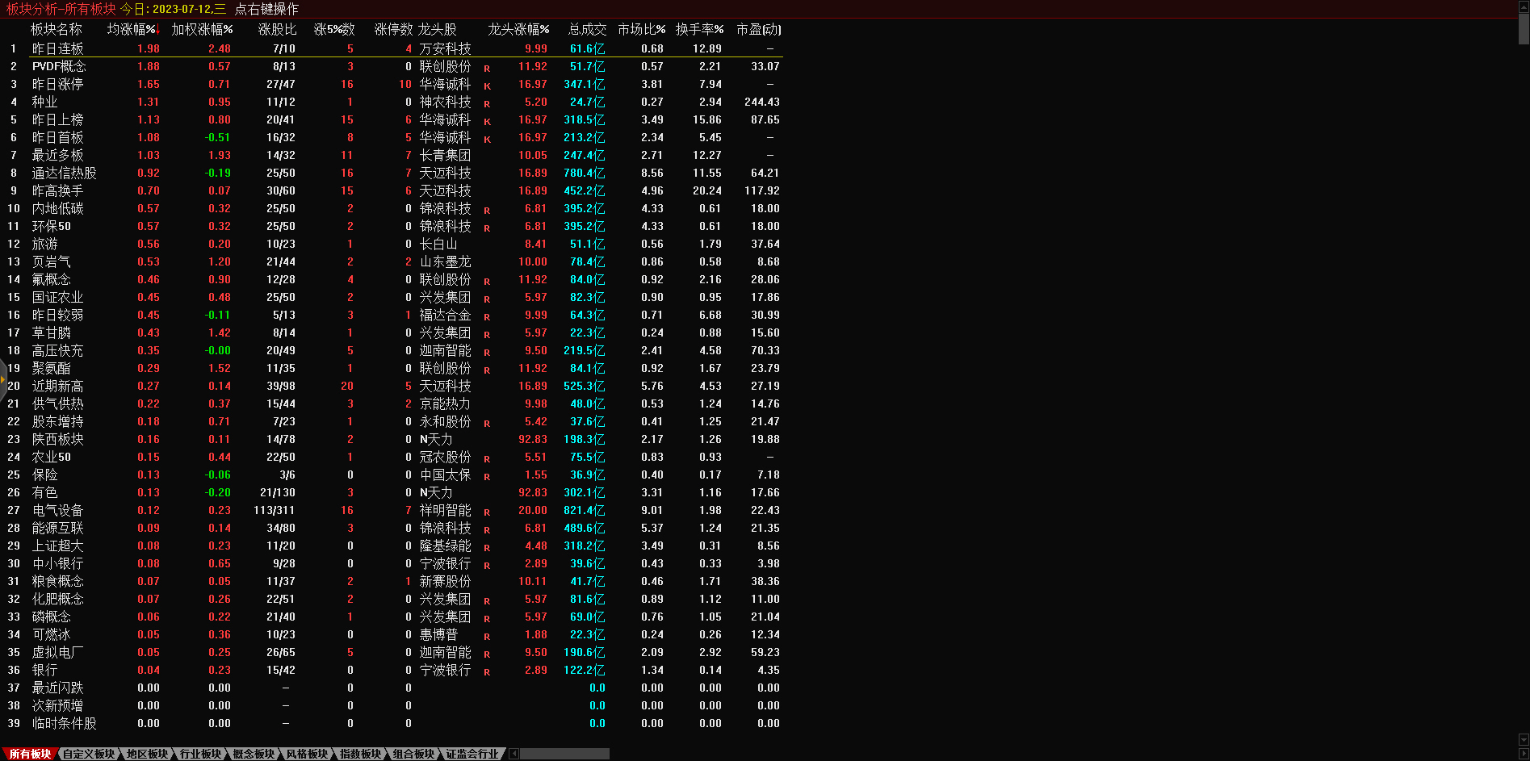The image size is (1530, 761).
Task: Click the left arrow of horizontal tab scrollbar
Action: (x=514, y=754)
